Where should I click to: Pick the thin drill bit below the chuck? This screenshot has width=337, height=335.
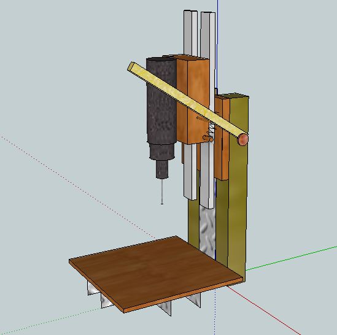pos(162,191)
